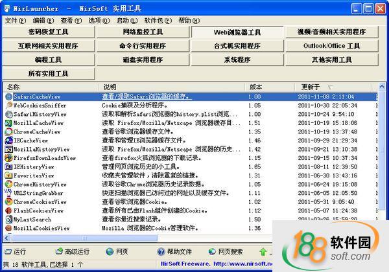The height and width of the screenshot is (272, 389).
Task: Click the FavoritesView star icon
Action: (8, 176)
